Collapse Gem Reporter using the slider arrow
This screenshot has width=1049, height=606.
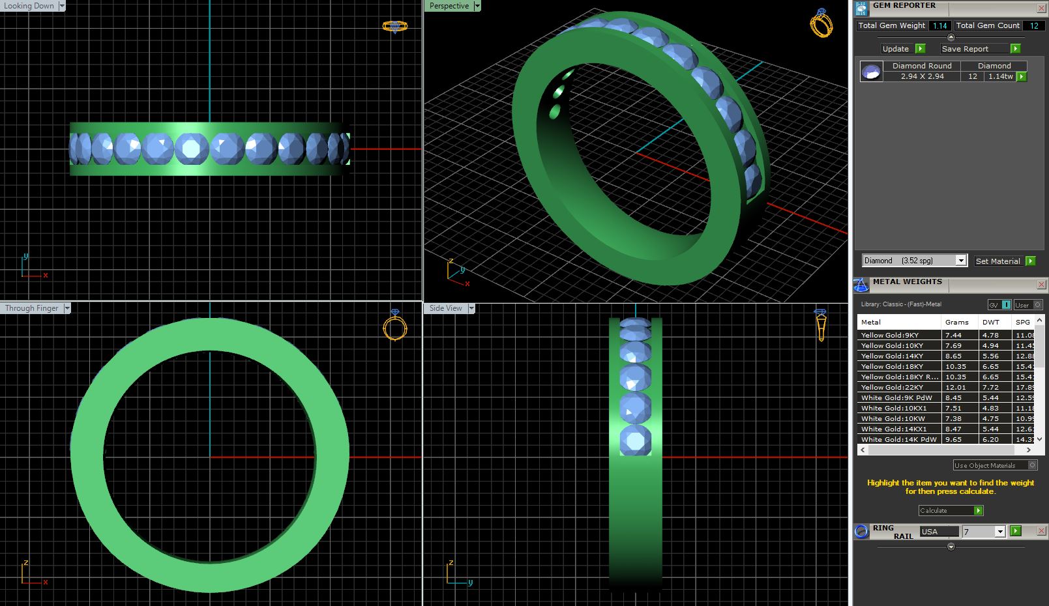(x=951, y=37)
